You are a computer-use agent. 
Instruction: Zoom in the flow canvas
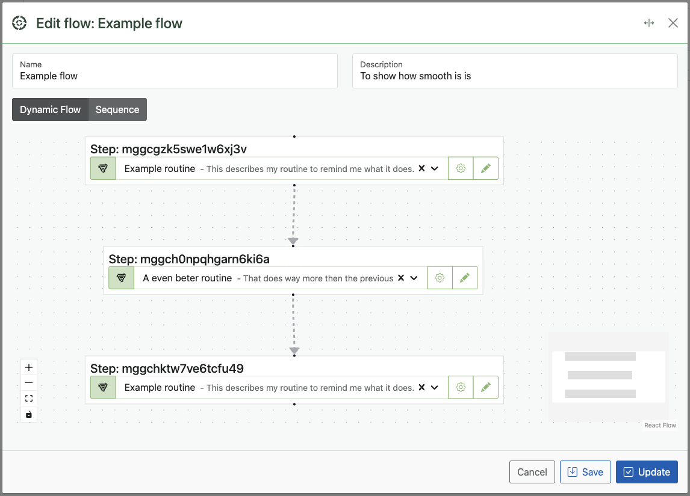tap(29, 367)
